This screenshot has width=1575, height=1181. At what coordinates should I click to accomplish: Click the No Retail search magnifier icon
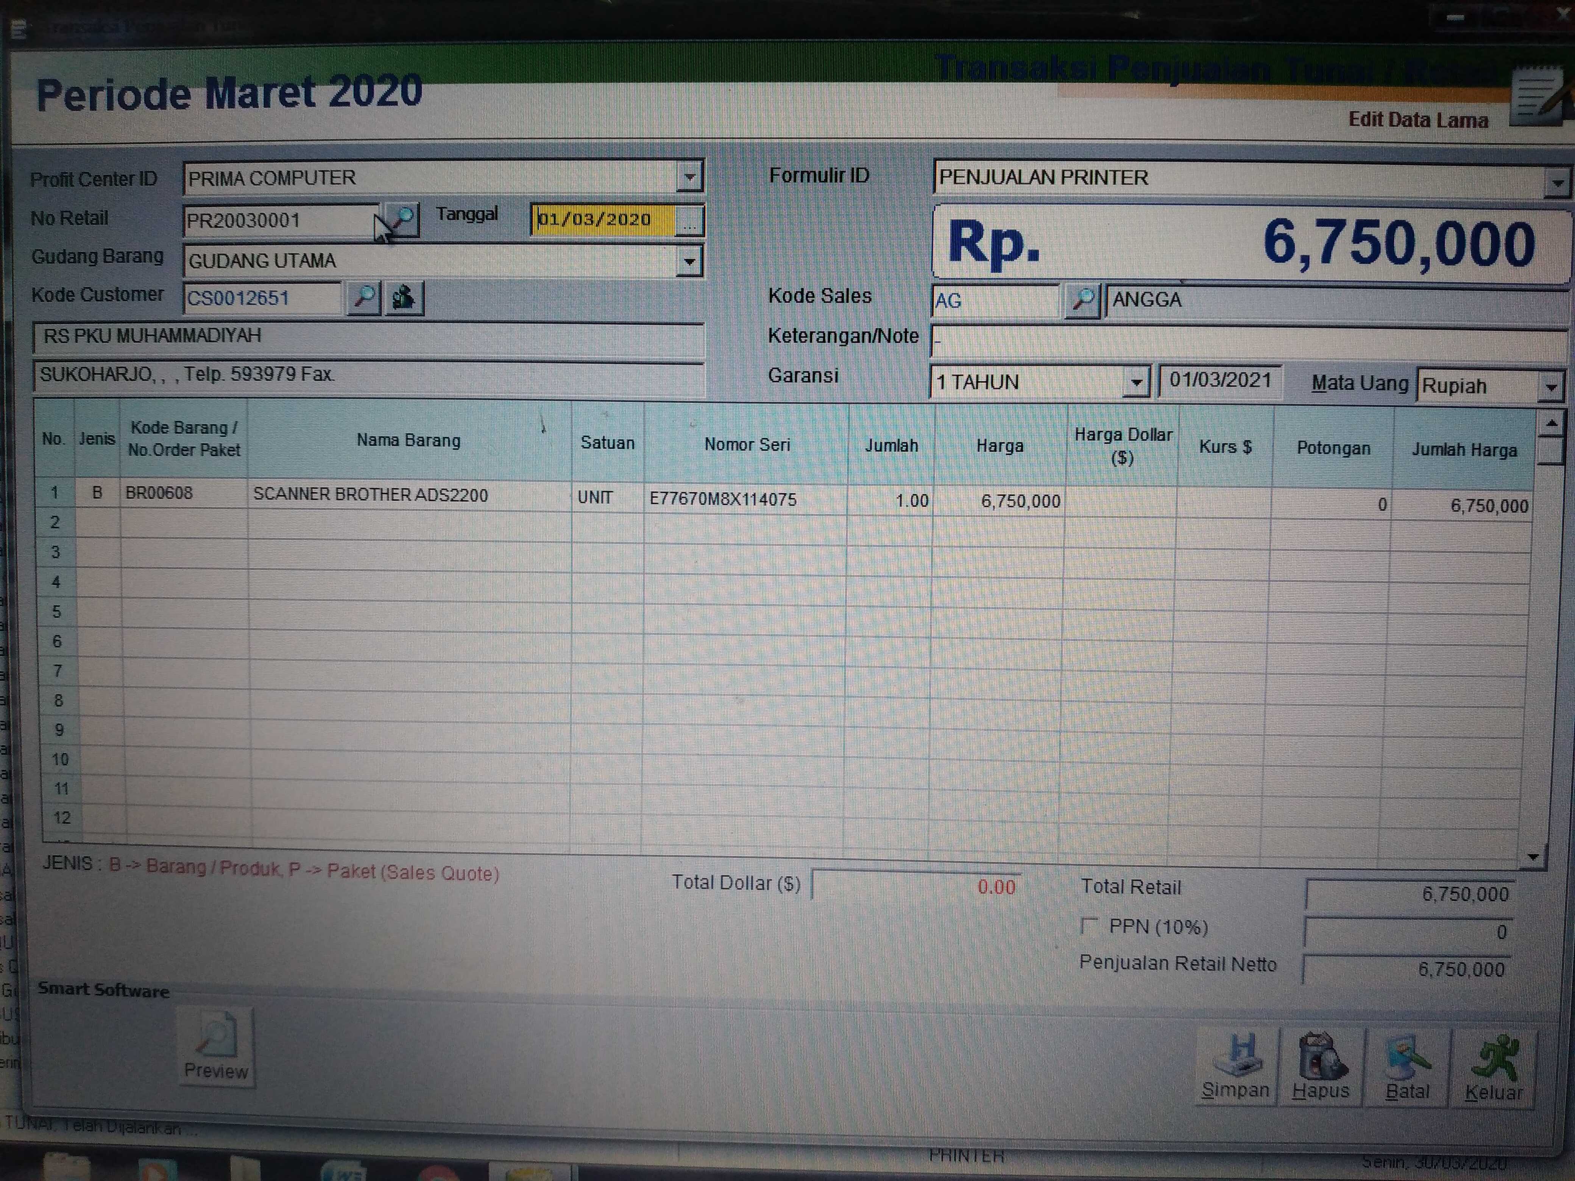[x=402, y=220]
